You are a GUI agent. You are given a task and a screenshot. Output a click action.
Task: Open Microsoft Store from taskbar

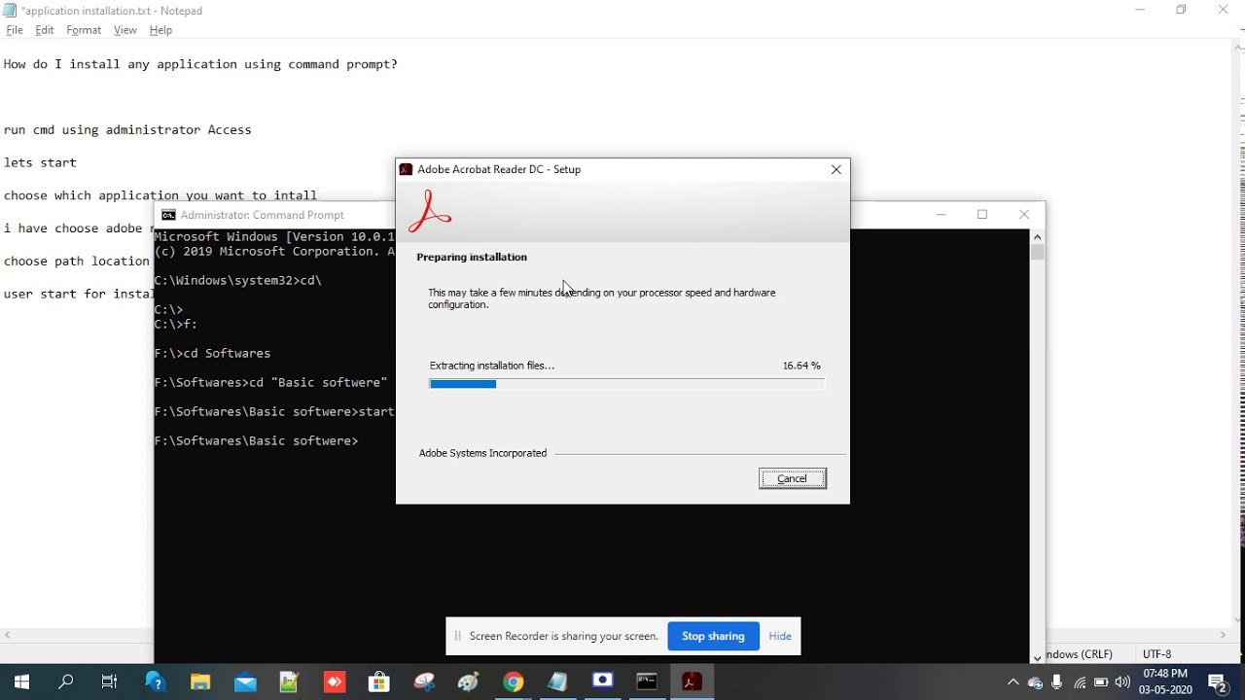[379, 682]
